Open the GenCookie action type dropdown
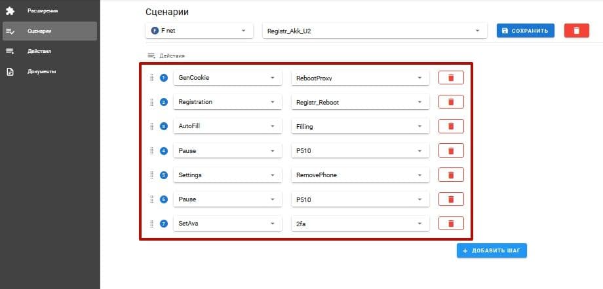Screen dimensions: 603x289 tap(227, 78)
